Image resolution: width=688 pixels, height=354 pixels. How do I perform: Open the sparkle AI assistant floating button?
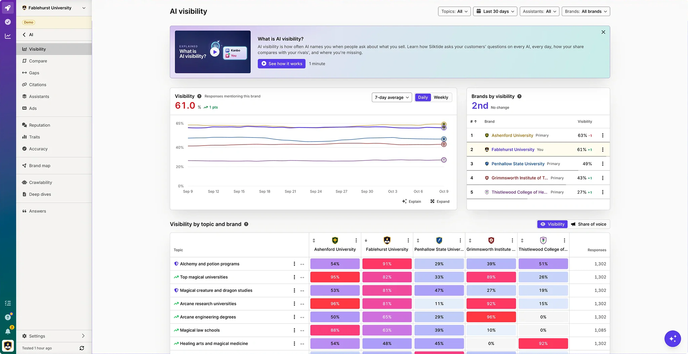673,339
